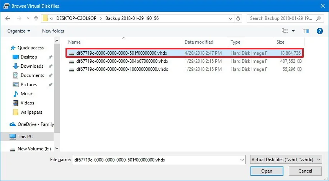Click the 4/20/2018 2:47 PM date cell
The image size is (329, 181).
pos(203,53)
